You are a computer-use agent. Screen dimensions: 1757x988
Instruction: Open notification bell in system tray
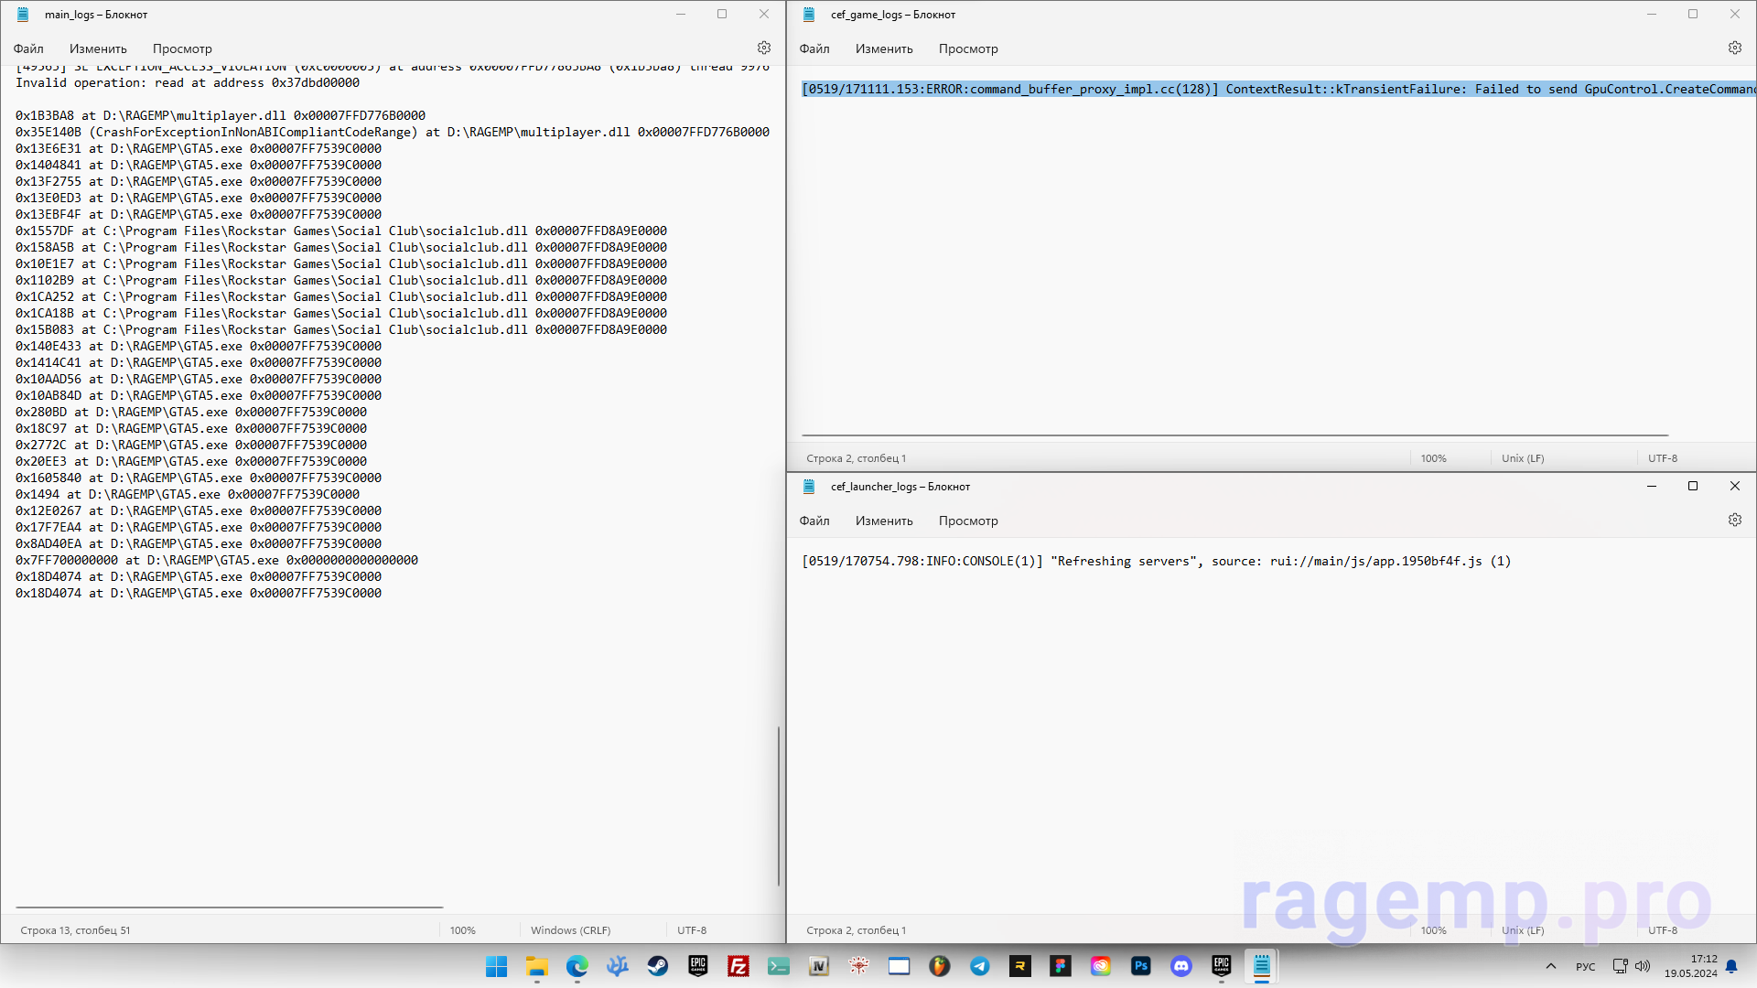1731,966
